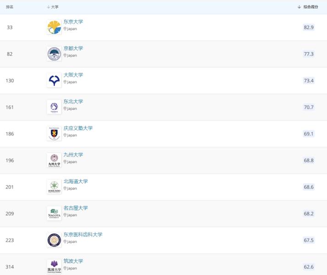This screenshot has height=275, width=327.
Task: Click the University of Tokyo ginkgo logo
Action: click(x=54, y=27)
